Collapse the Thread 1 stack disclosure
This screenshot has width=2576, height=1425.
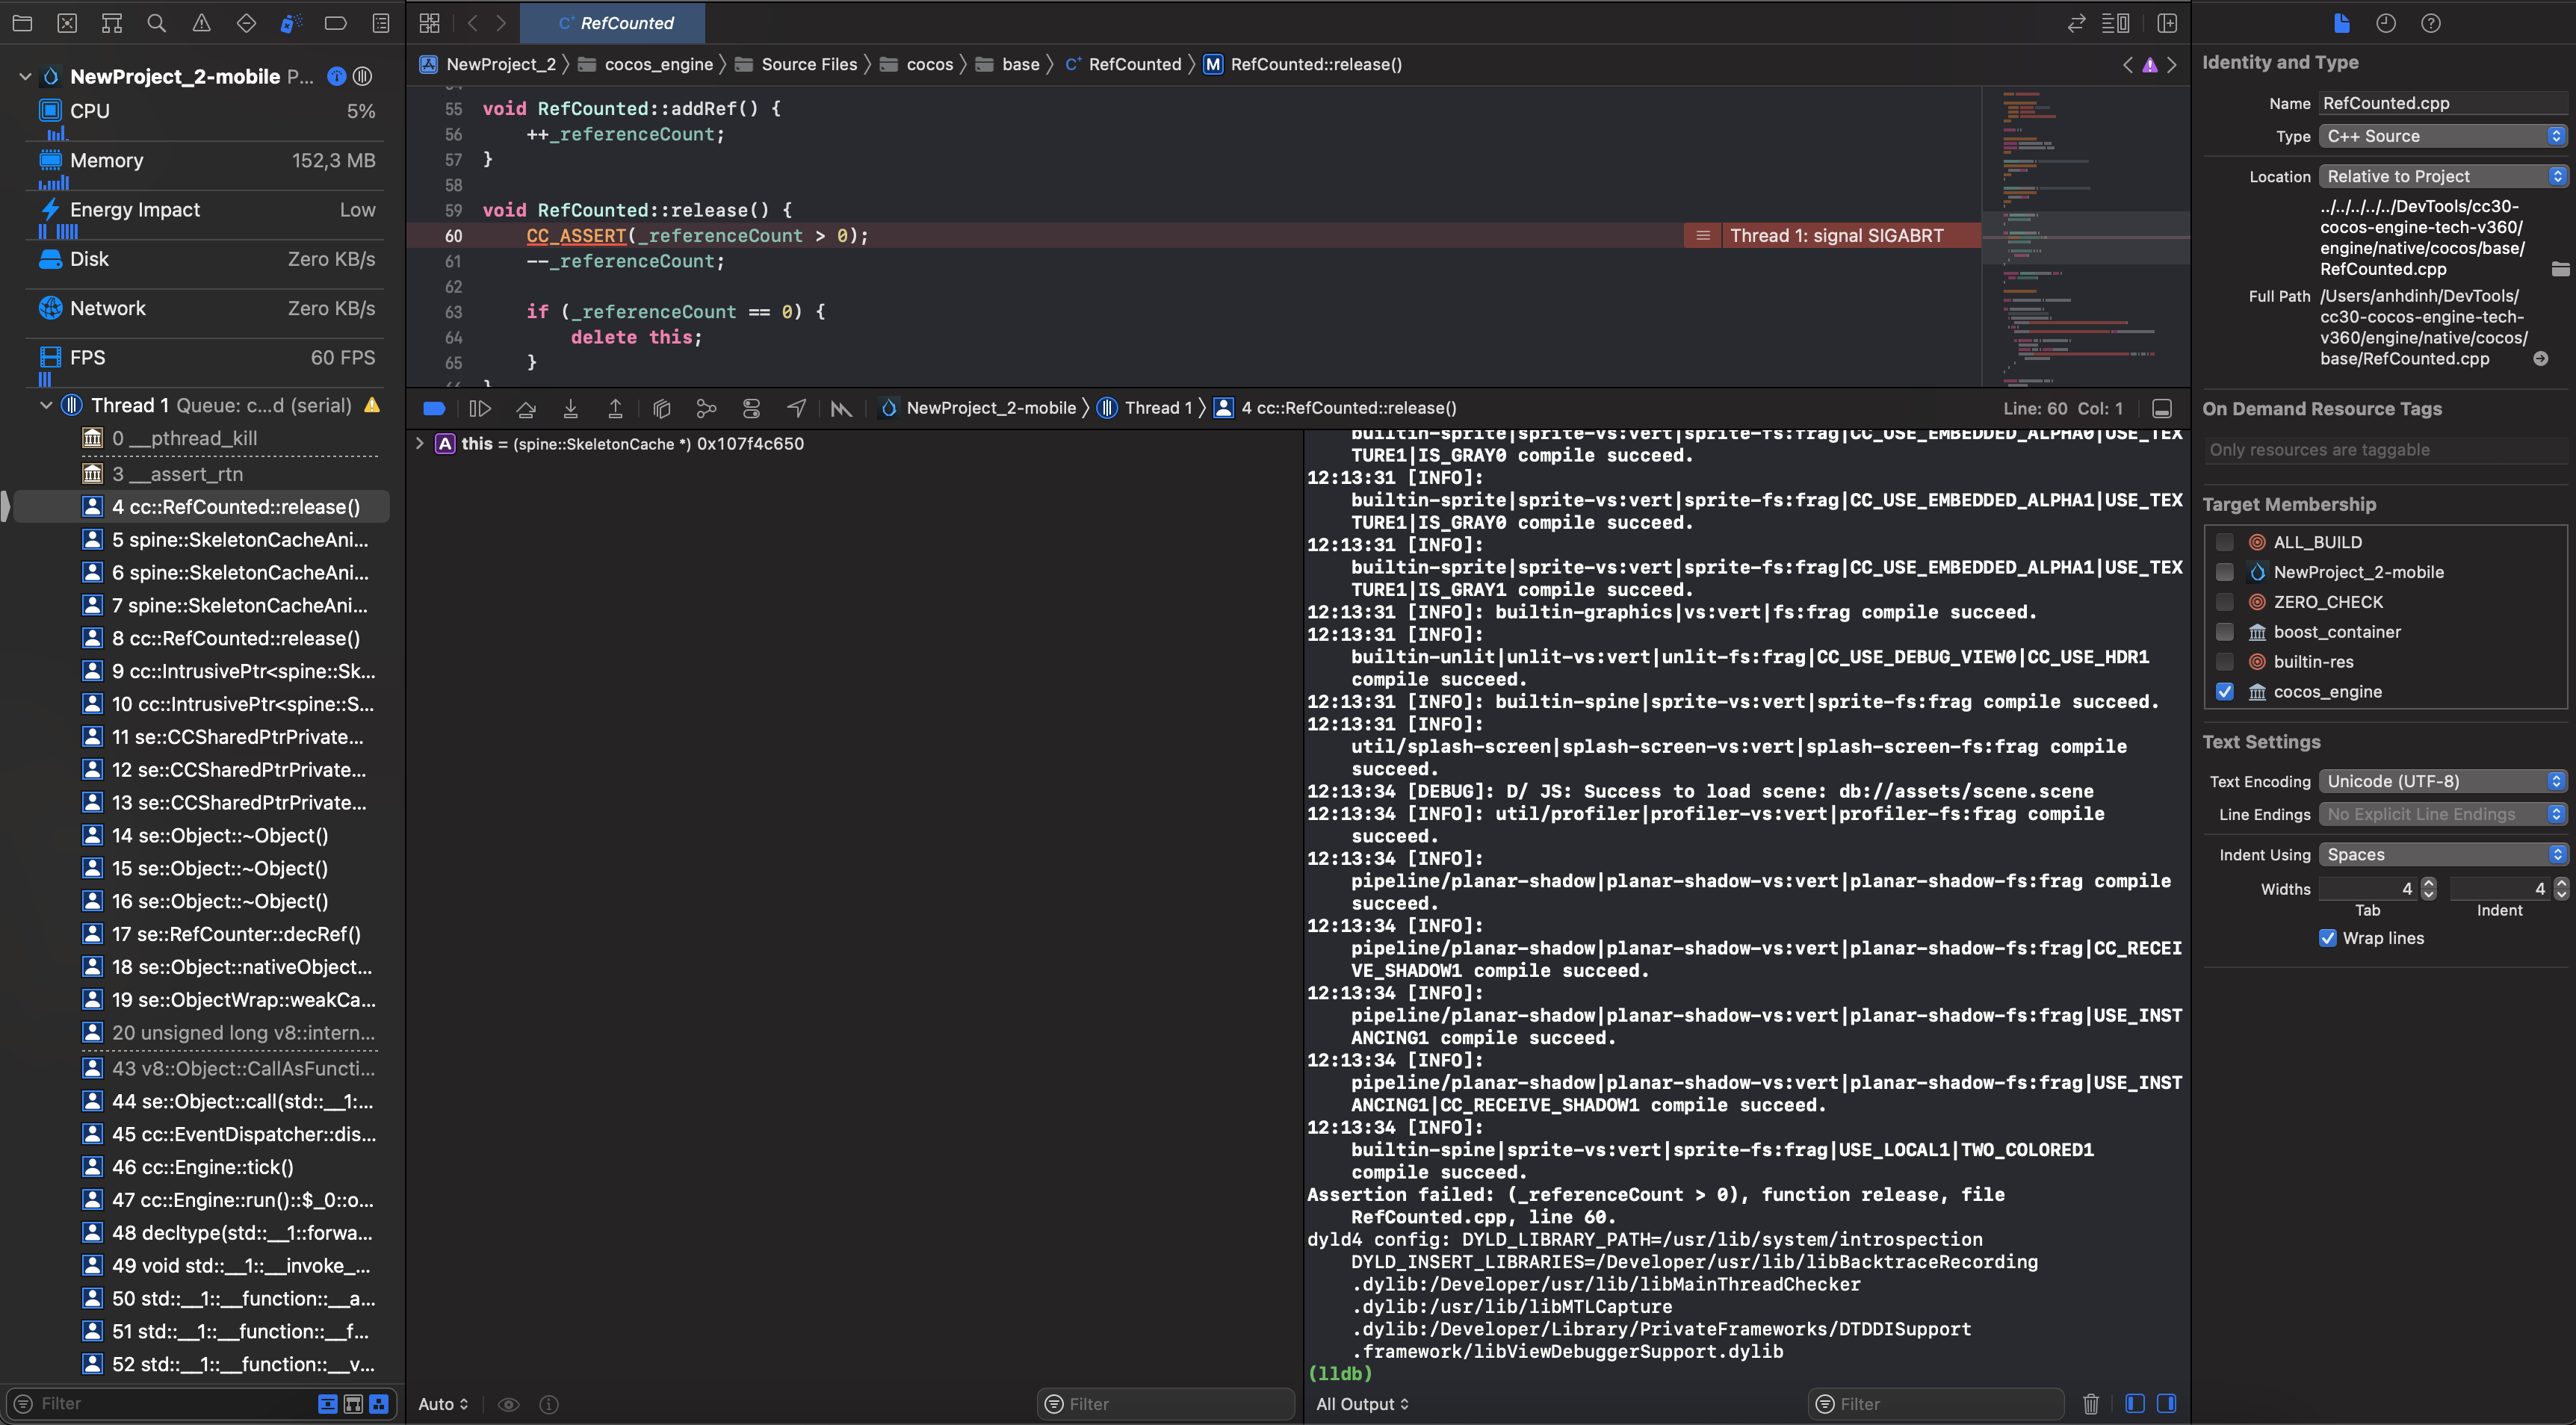coord(46,405)
